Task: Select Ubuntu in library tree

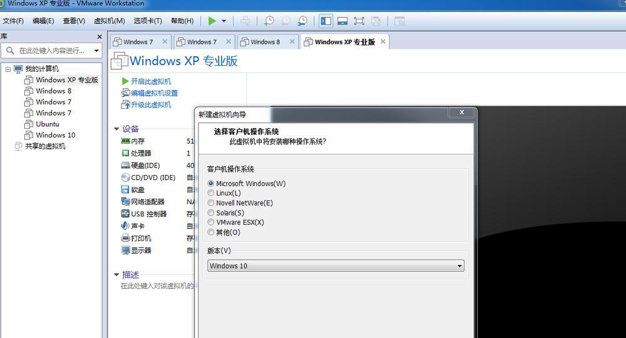Action: tap(42, 124)
